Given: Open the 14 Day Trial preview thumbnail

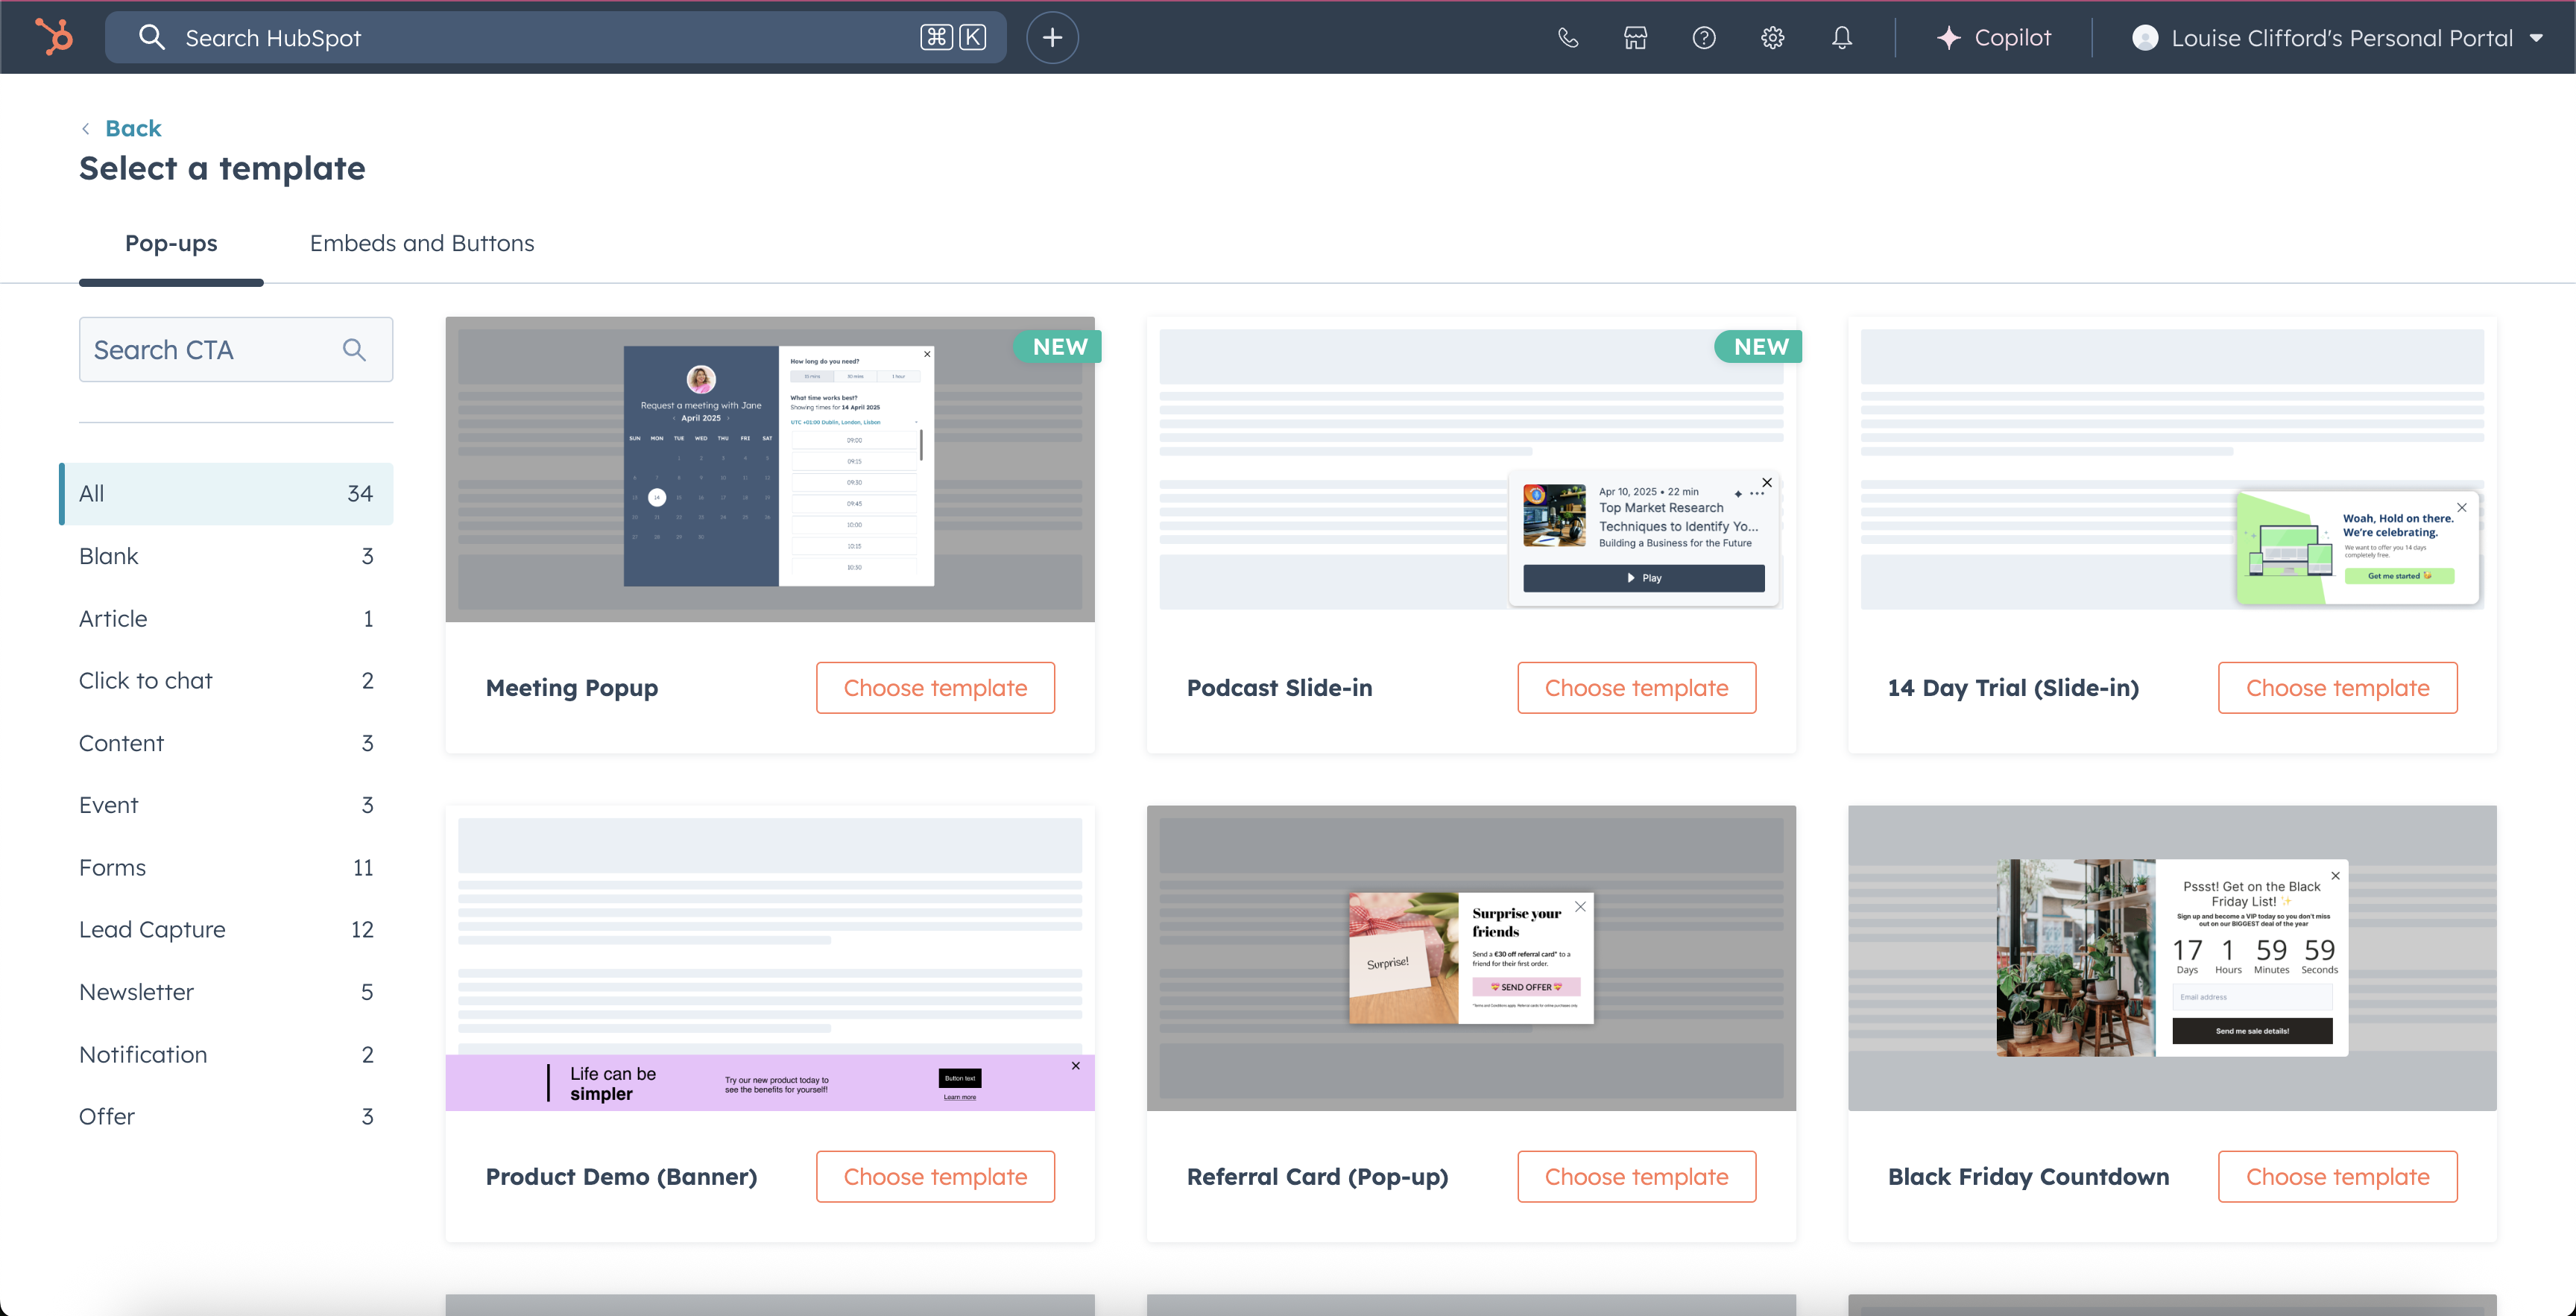Looking at the screenshot, I should click(x=2172, y=469).
